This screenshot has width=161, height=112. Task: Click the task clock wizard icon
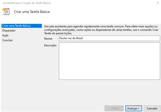(x=6, y=11)
